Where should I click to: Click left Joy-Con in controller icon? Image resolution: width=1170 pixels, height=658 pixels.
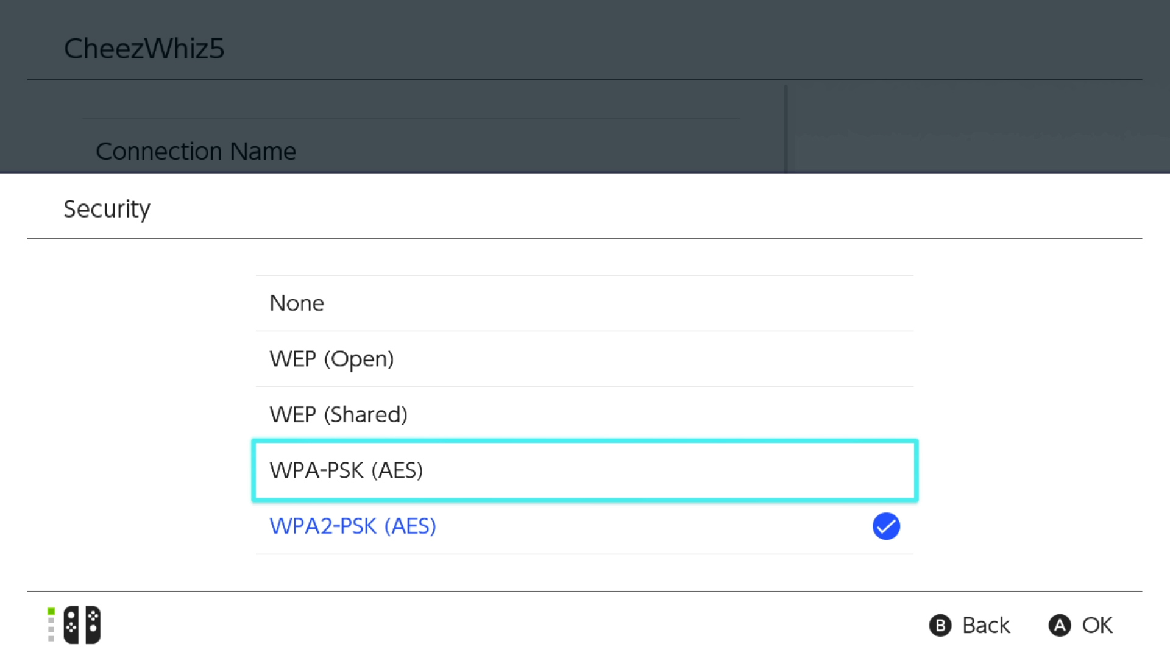(x=71, y=624)
